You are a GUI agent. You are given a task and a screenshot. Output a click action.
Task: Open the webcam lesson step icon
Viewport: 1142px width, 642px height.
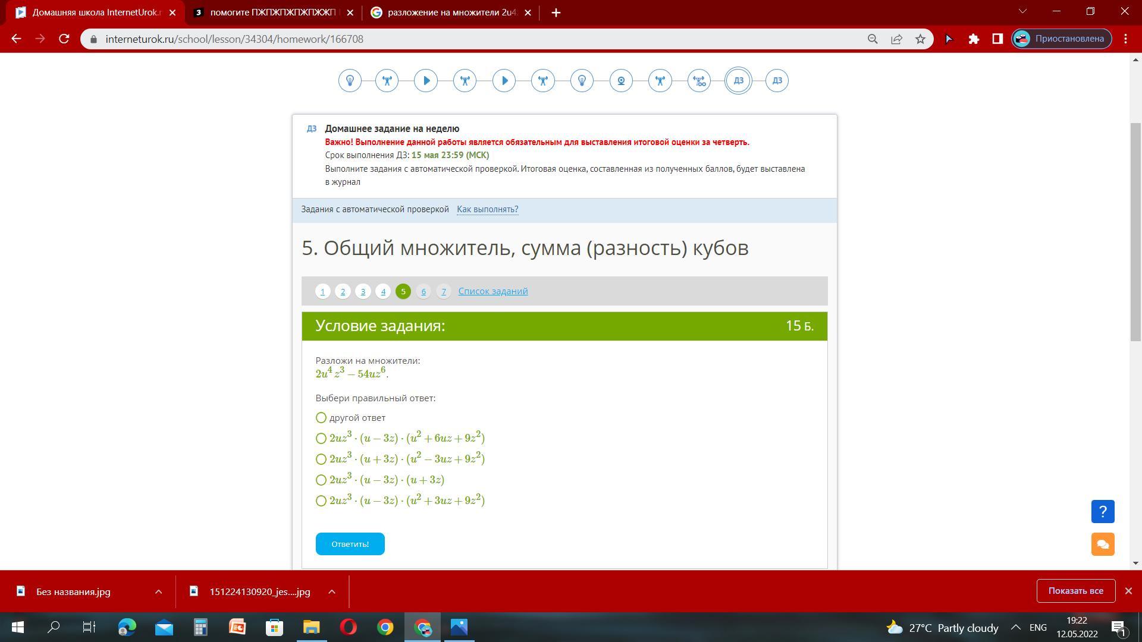621,81
